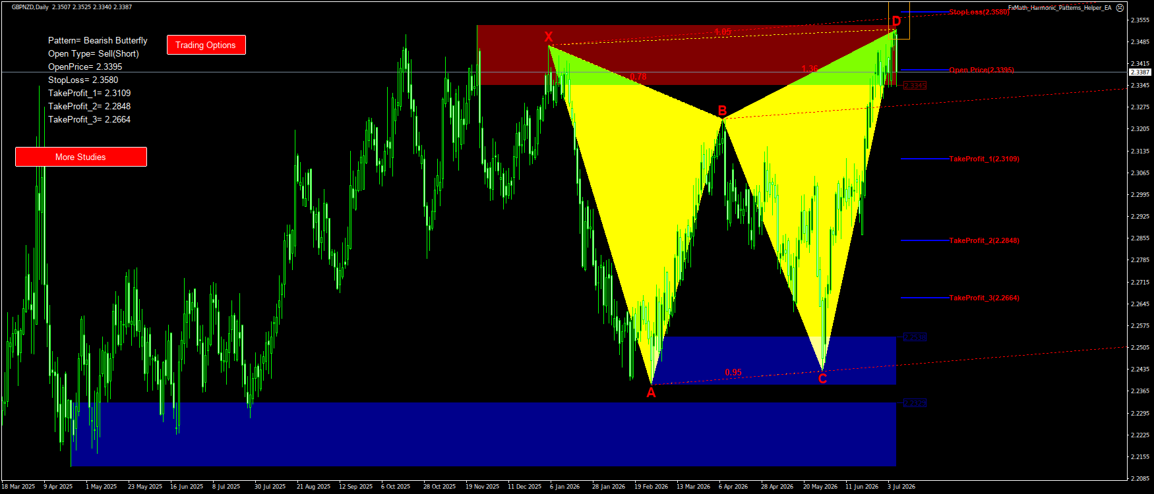Click the TakeProfit_1(2.3109) level label
The image size is (1154, 494).
tap(984, 159)
